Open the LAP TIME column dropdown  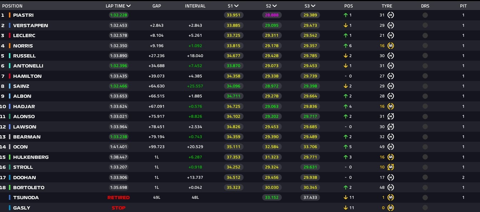128,6
